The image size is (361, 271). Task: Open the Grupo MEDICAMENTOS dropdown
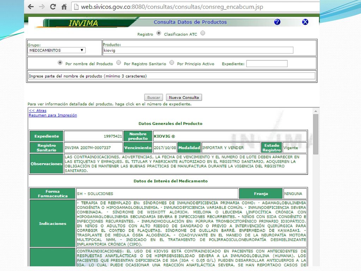pos(56,50)
